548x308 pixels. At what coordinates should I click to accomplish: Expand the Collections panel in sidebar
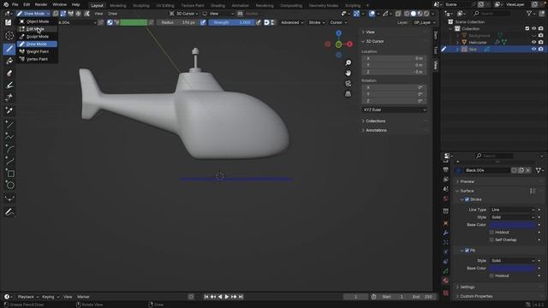(375, 121)
